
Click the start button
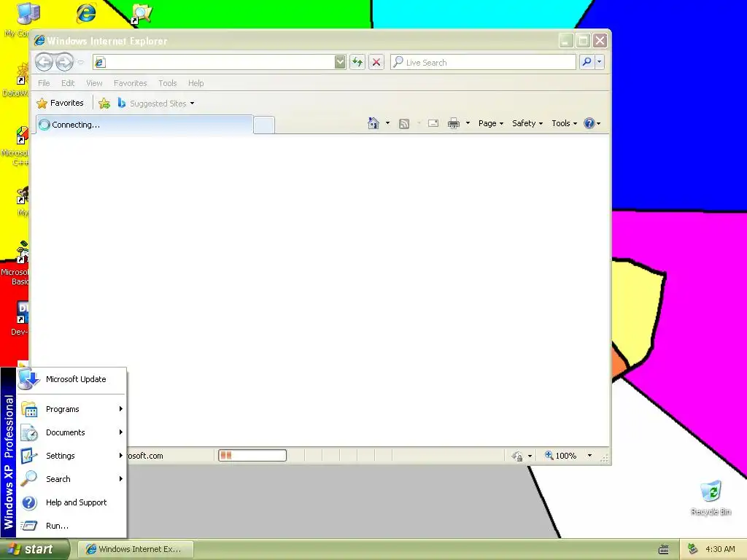pyautogui.click(x=35, y=550)
